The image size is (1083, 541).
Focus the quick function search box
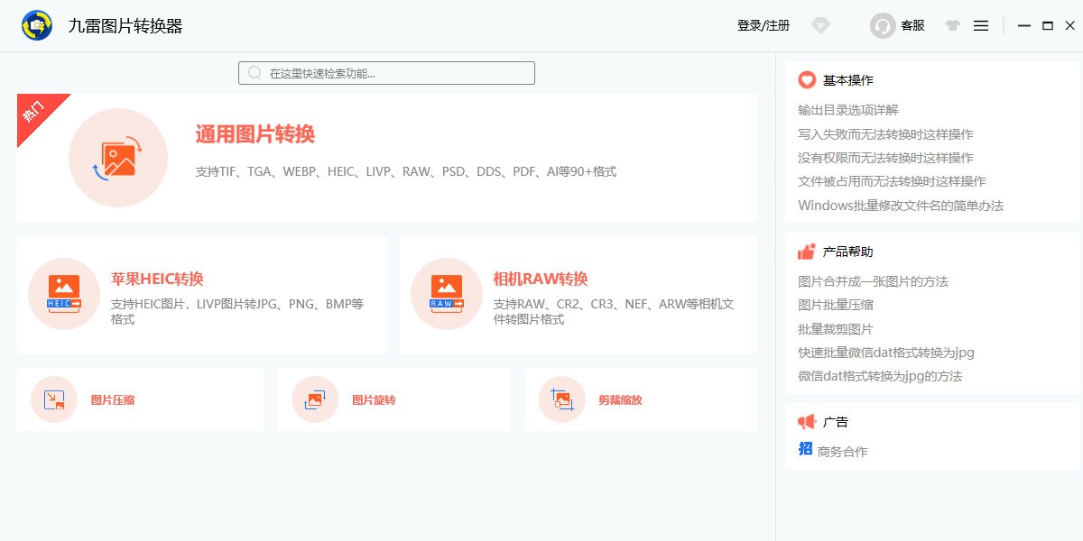386,73
